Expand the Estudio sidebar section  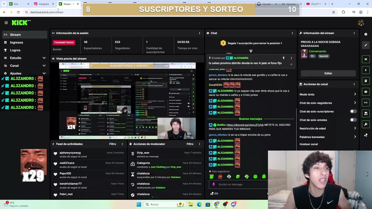coord(44,58)
